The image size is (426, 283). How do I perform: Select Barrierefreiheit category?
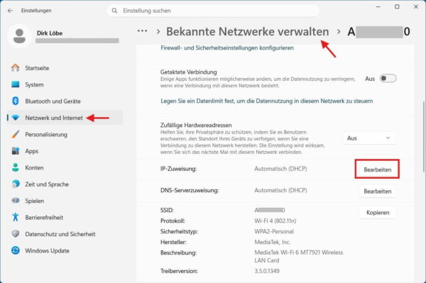(65, 217)
